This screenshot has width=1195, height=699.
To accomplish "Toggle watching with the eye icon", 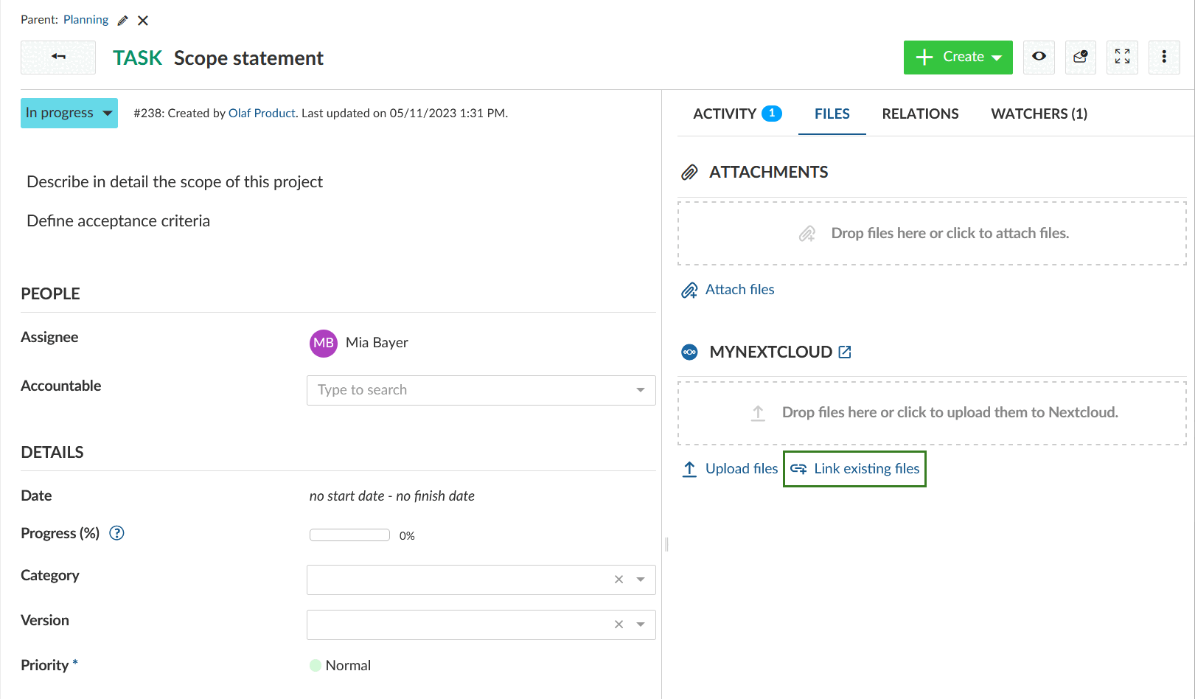I will tap(1039, 57).
